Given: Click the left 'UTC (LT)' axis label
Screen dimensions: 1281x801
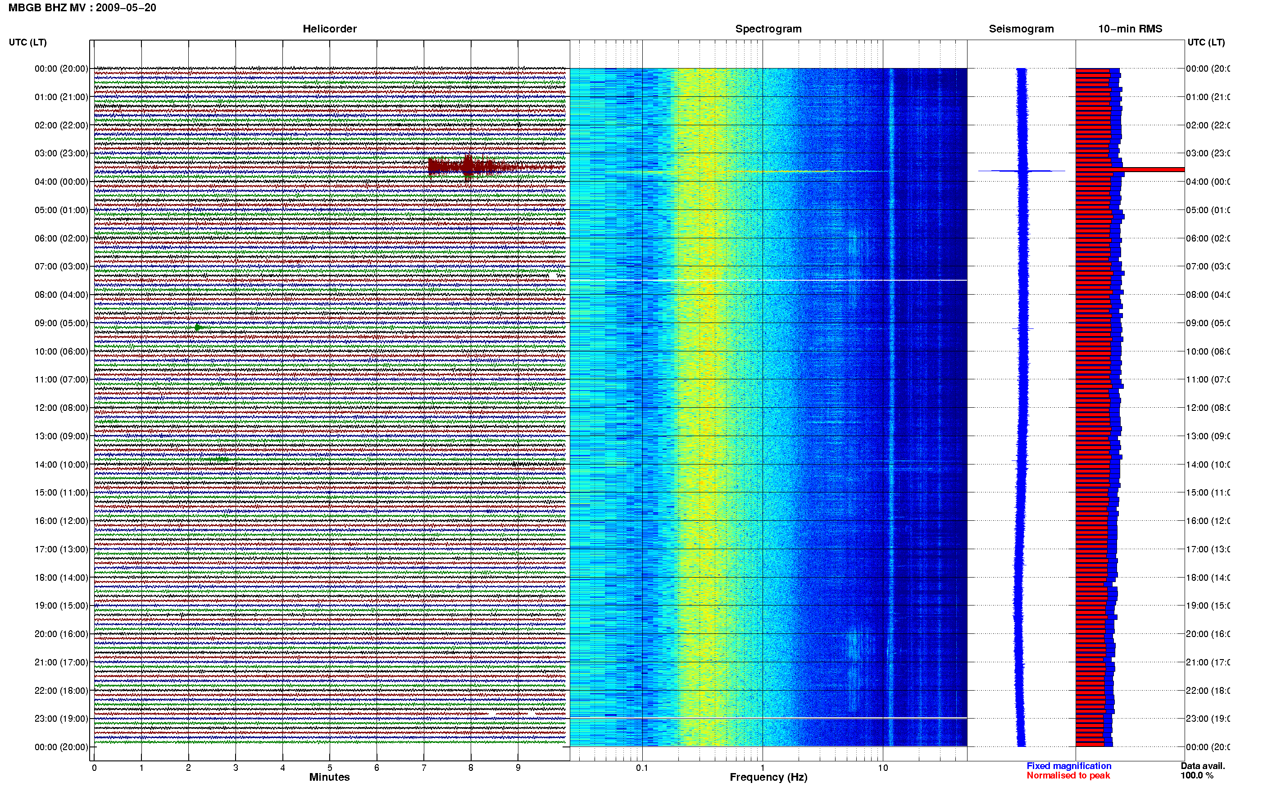Looking at the screenshot, I should (27, 42).
